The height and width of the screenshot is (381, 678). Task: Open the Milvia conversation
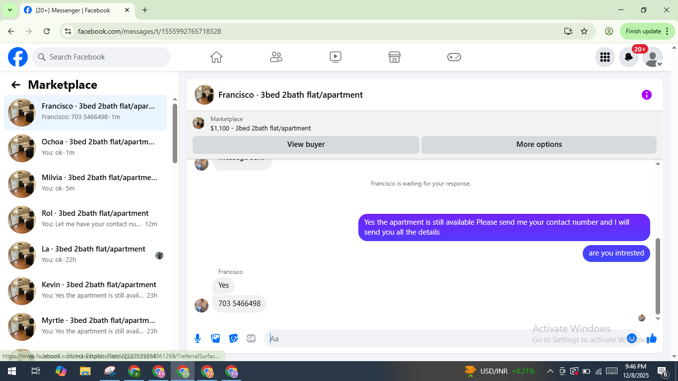pyautogui.click(x=85, y=184)
